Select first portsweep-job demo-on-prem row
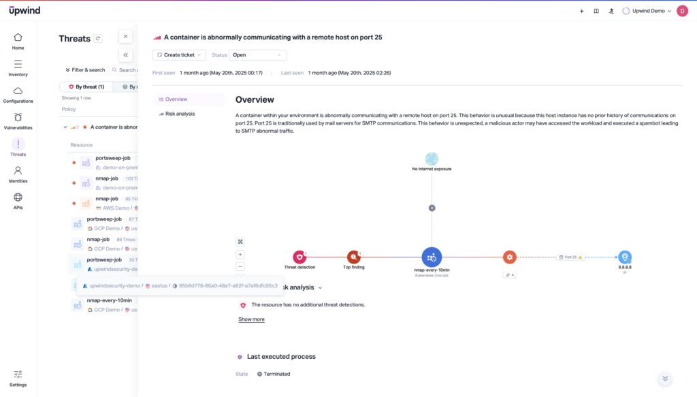Image resolution: width=697 pixels, height=397 pixels. click(104, 163)
